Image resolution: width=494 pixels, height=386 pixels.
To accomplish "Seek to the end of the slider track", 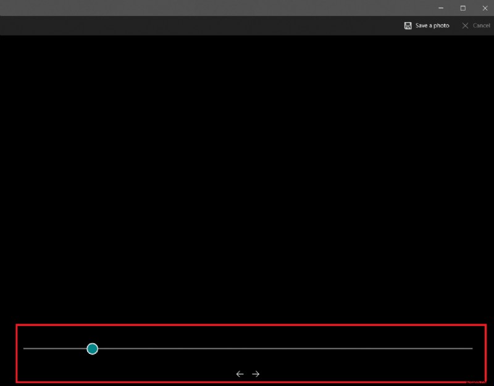I will click(x=472, y=349).
